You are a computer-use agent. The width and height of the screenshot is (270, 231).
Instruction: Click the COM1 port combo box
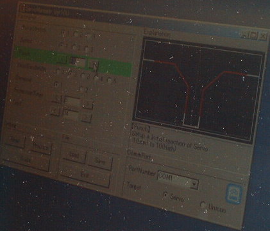click(178, 179)
